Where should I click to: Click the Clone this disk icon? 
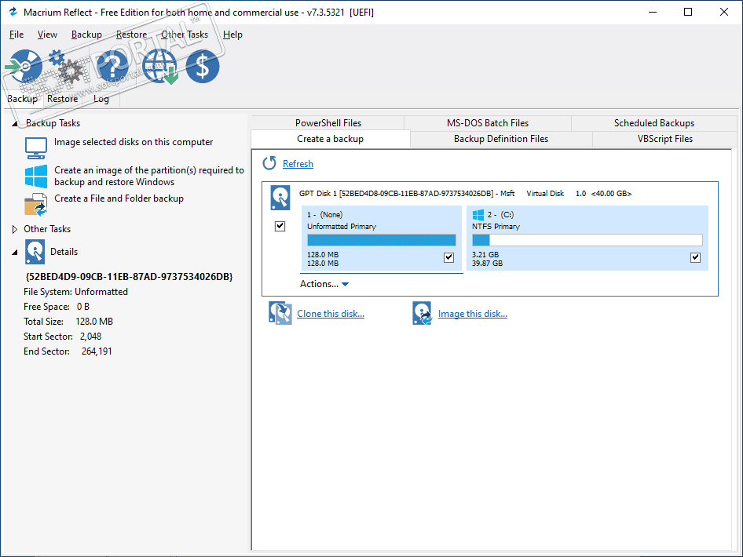coord(280,314)
